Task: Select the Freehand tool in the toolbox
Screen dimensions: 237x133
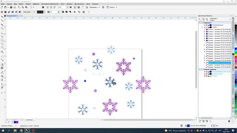Action: tap(2, 33)
